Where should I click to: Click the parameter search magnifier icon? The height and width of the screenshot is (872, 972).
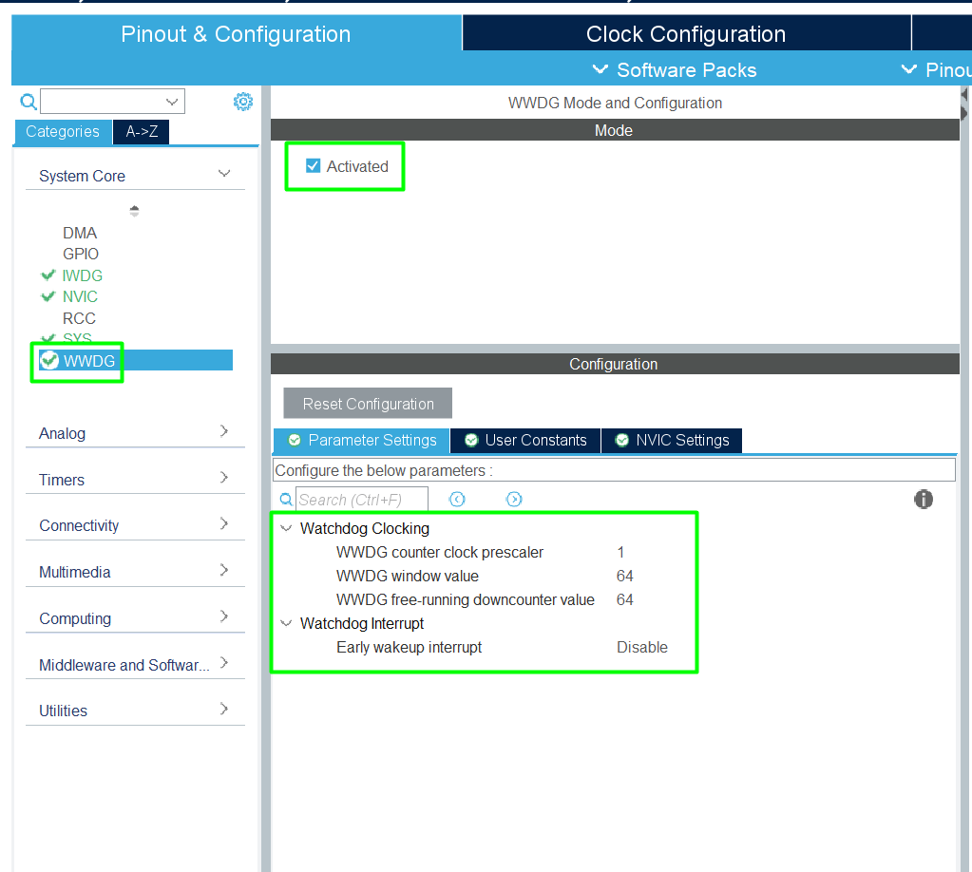point(286,500)
